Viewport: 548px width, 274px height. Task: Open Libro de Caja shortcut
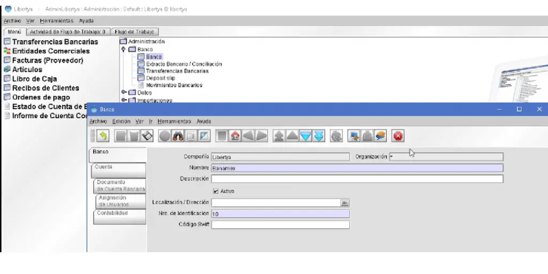pyautogui.click(x=34, y=79)
